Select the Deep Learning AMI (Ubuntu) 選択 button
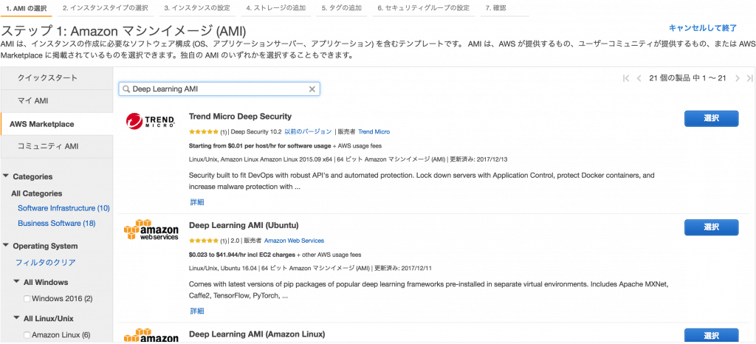The width and height of the screenshot is (756, 344). [711, 227]
